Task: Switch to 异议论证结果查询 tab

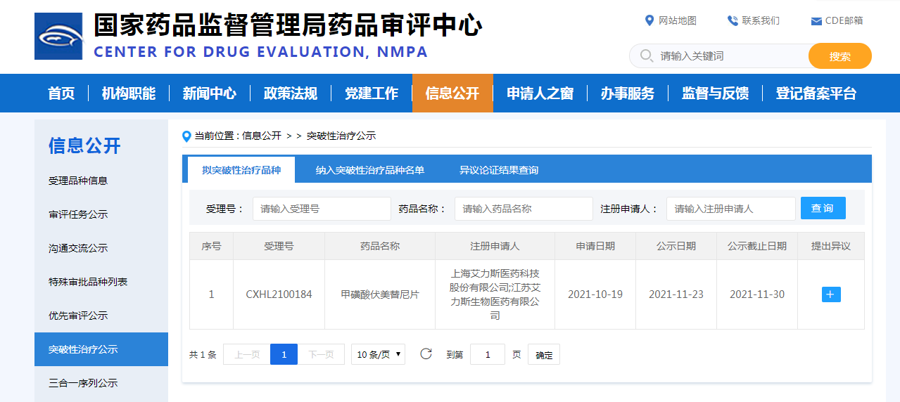Action: (498, 170)
